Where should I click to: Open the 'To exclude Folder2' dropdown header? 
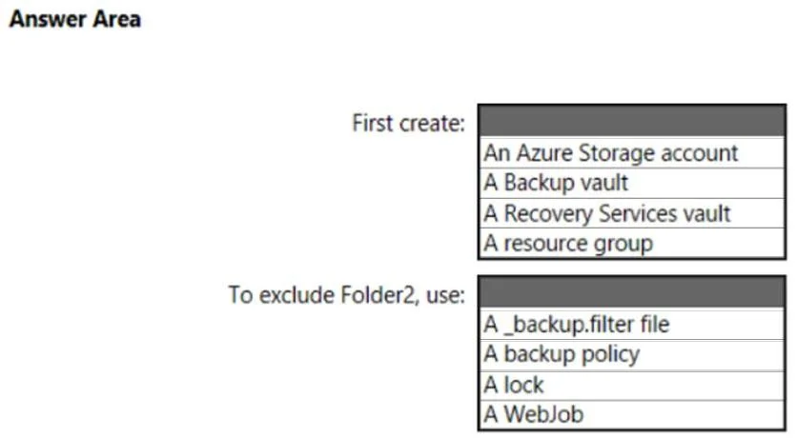[x=632, y=292]
